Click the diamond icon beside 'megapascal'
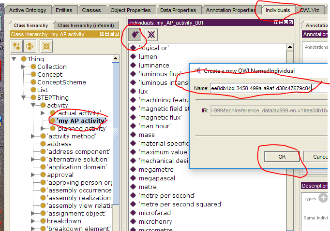330x231 pixels. coord(133,178)
